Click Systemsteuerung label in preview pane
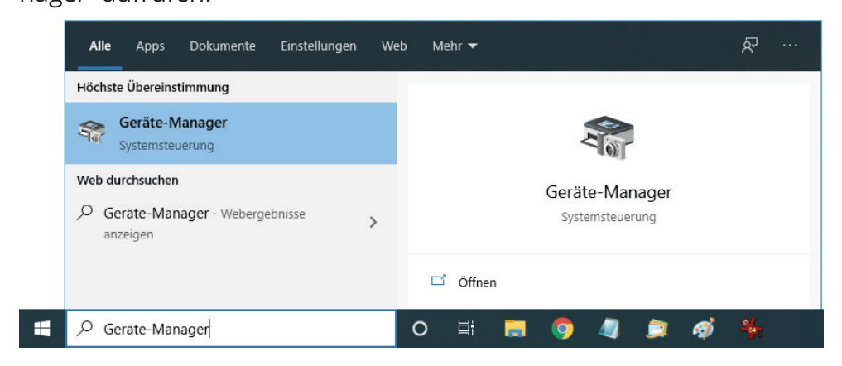 (609, 217)
